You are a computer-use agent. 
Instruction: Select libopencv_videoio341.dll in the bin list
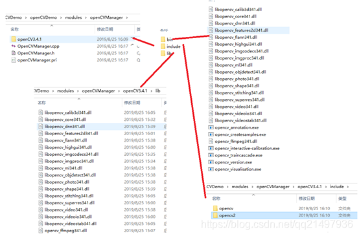[x=238, y=114]
